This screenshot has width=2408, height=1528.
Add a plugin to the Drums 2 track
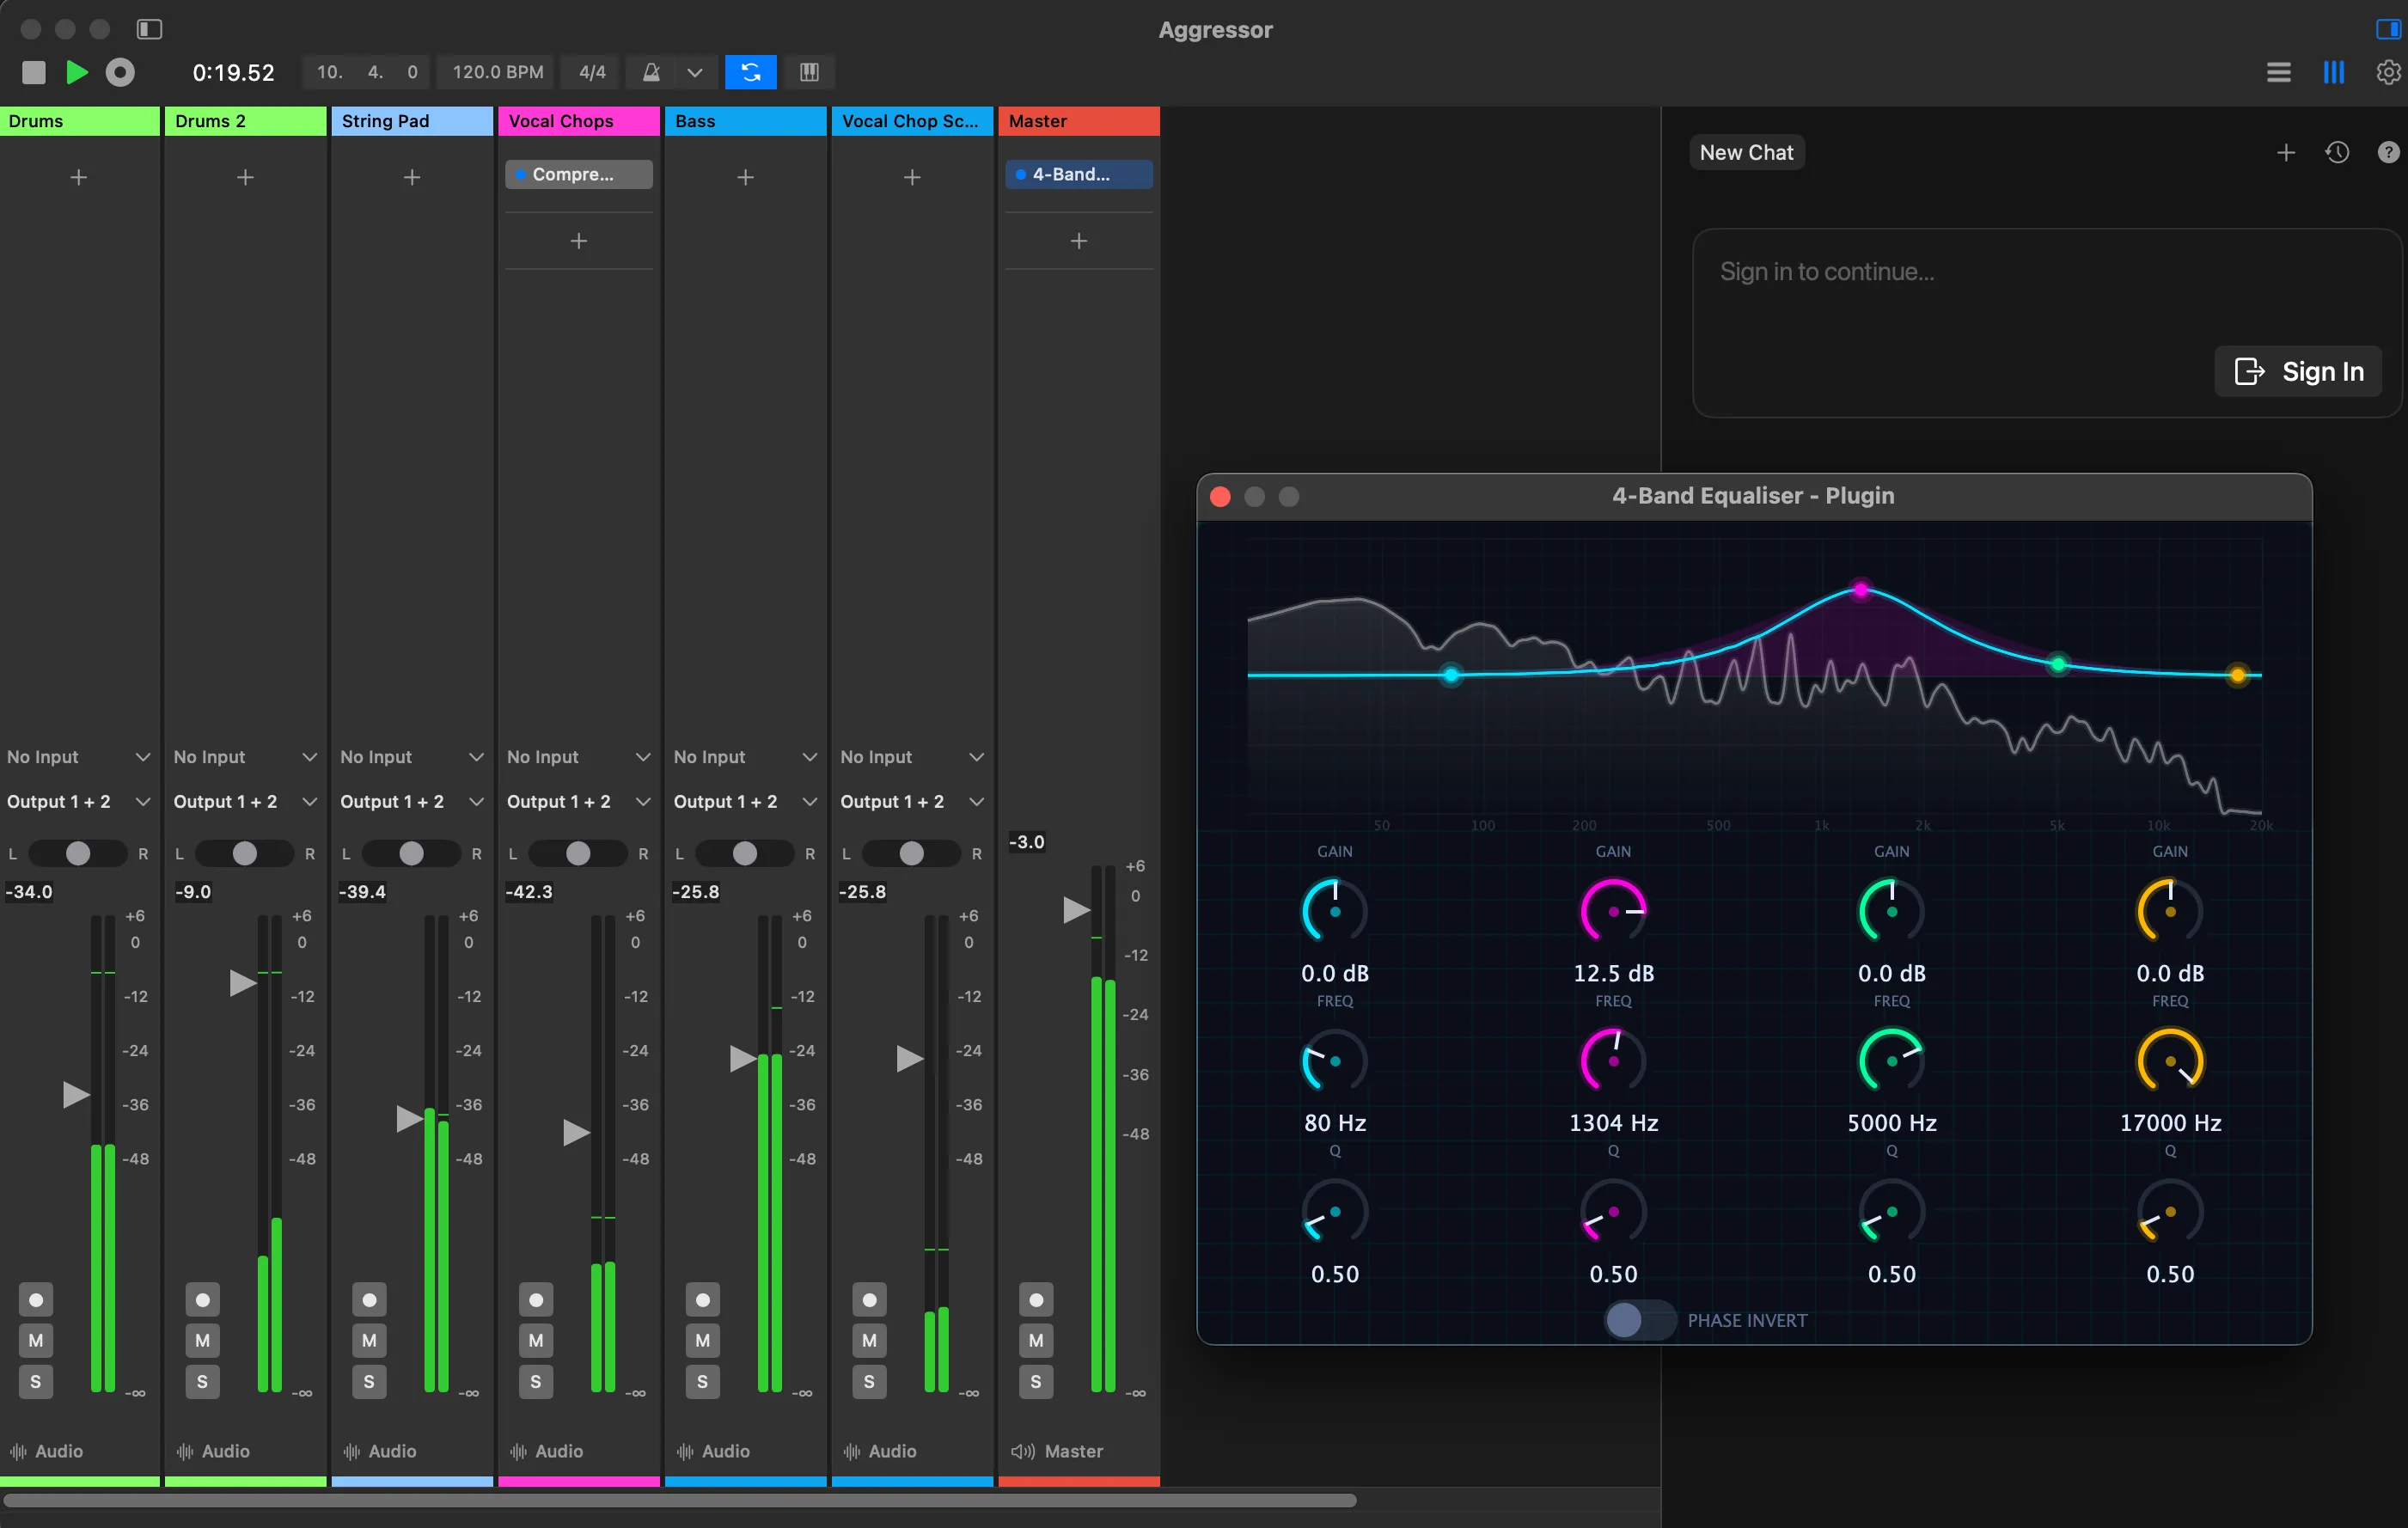(x=245, y=177)
